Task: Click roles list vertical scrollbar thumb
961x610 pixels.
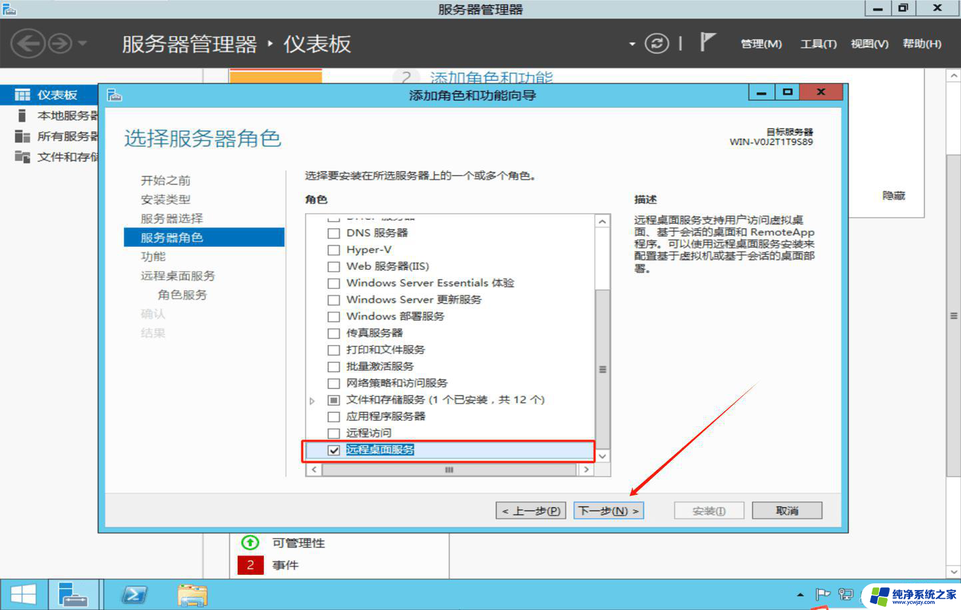Action: point(602,369)
